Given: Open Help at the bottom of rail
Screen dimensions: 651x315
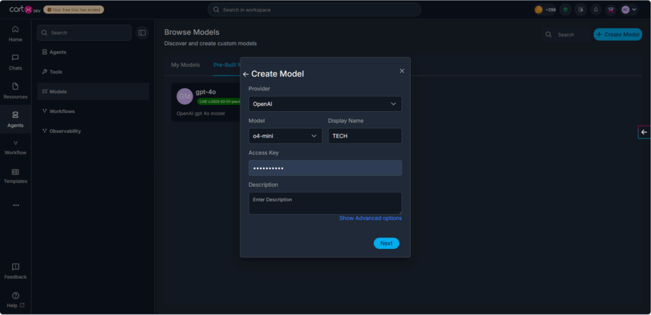Looking at the screenshot, I should click(15, 300).
